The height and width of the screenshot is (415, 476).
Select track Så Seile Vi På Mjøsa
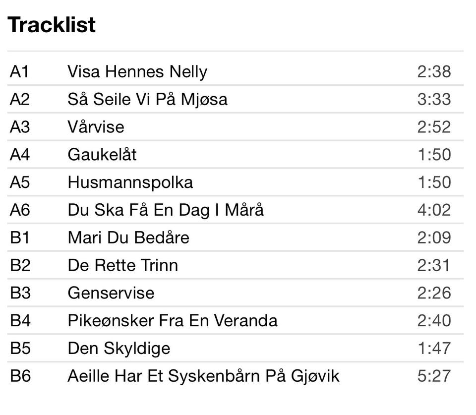[147, 100]
